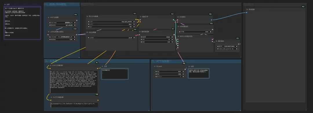Viewport: 313px width, 113px height.
Task: Decrease the denoise value 1.00 in 基础调度器
Action: click(x=141, y=42)
